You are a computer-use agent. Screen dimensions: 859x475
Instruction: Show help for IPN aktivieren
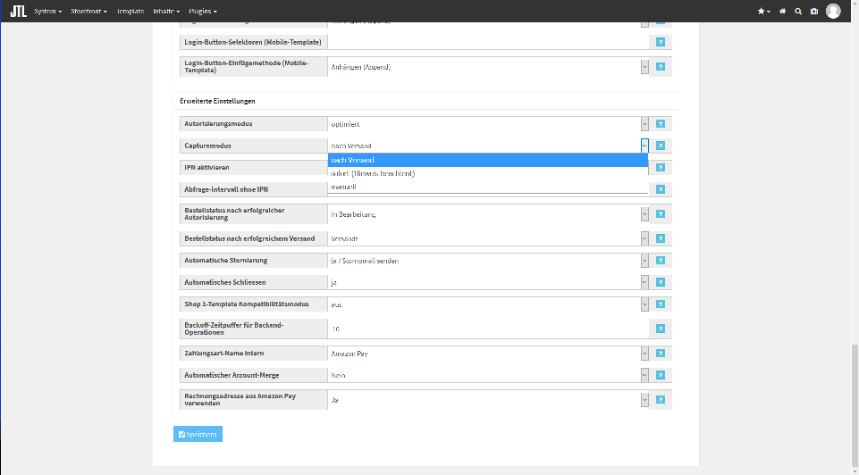[661, 168]
